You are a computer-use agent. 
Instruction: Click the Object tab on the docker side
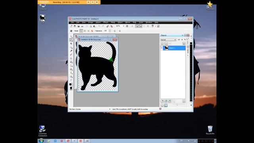coord(188,50)
